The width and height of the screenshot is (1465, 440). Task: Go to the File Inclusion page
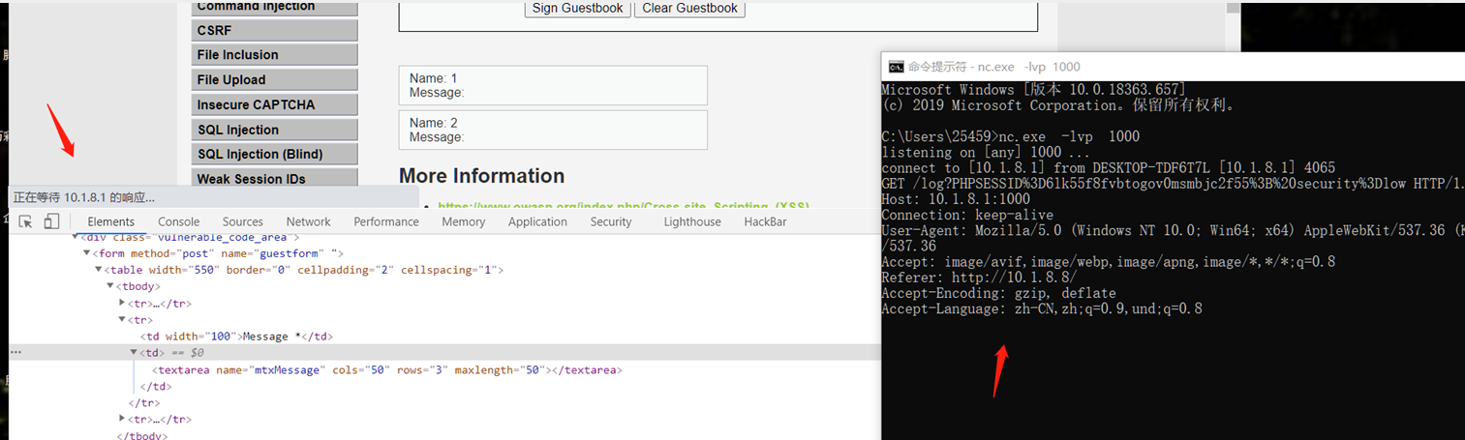click(275, 55)
